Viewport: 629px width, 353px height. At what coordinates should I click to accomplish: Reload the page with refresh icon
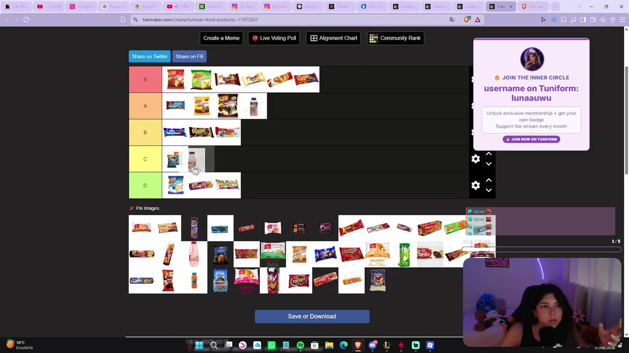tap(26, 20)
